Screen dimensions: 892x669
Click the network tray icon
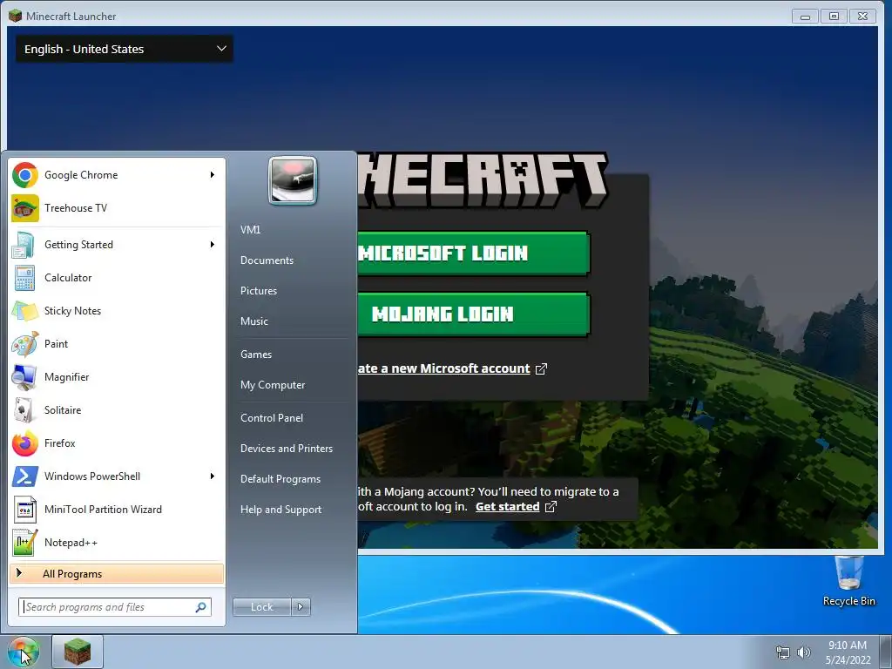click(x=783, y=652)
